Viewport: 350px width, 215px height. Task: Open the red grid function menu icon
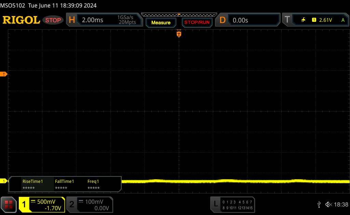[x=9, y=204]
